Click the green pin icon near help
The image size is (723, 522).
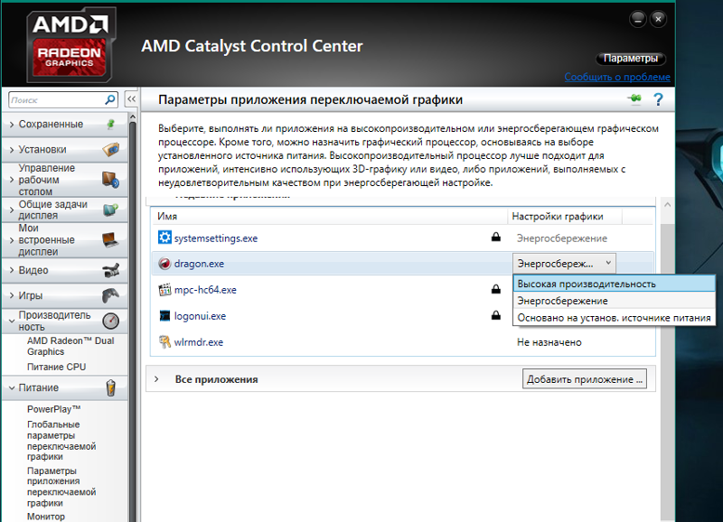coord(634,99)
